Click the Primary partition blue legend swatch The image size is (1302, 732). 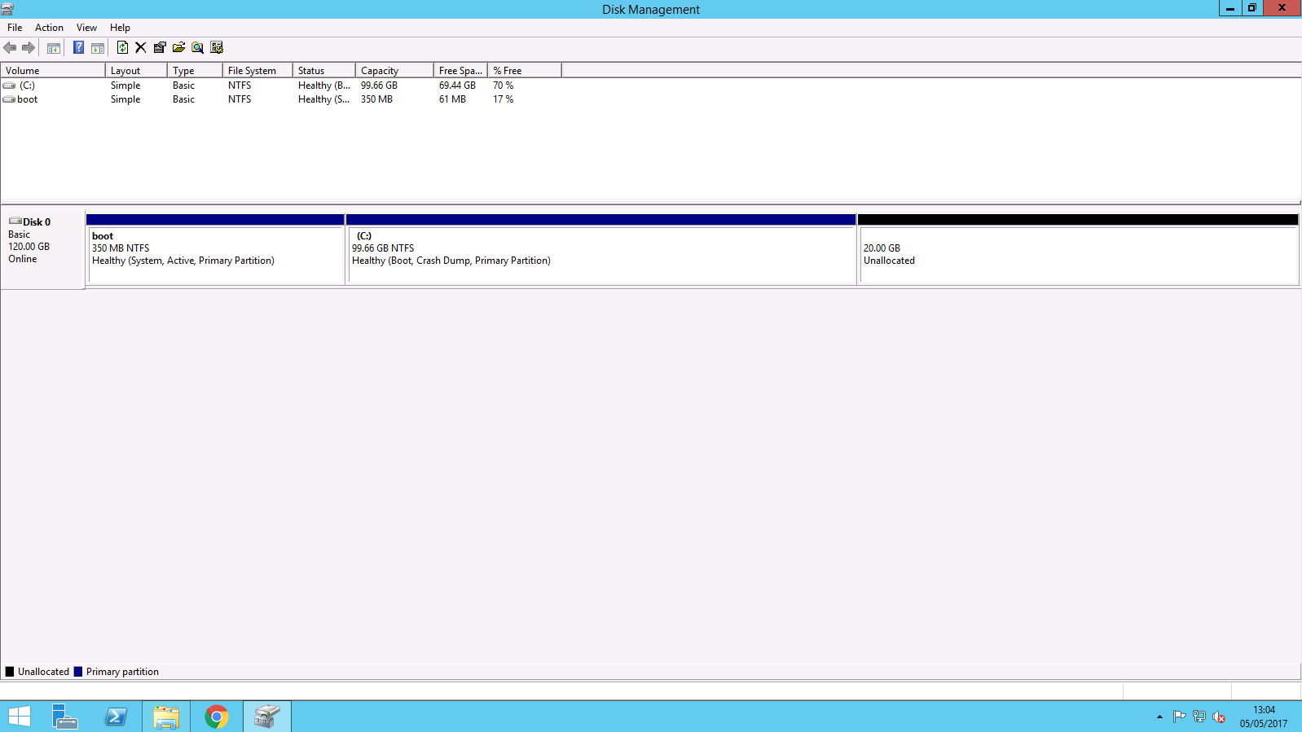[x=78, y=672]
